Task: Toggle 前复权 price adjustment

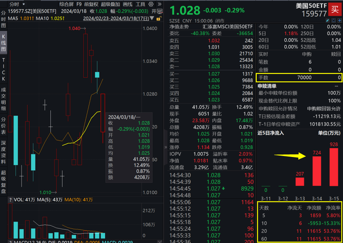Action: coord(91,4)
